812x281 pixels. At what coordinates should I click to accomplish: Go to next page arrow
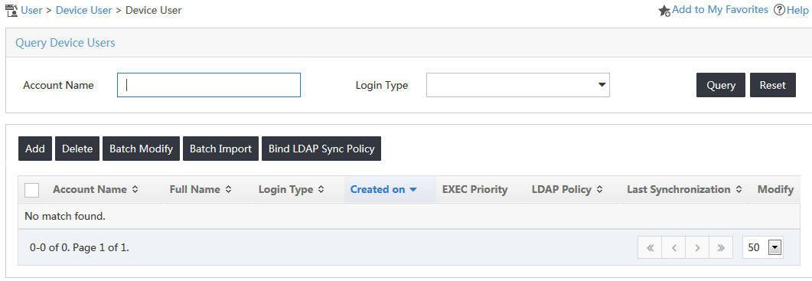697,248
